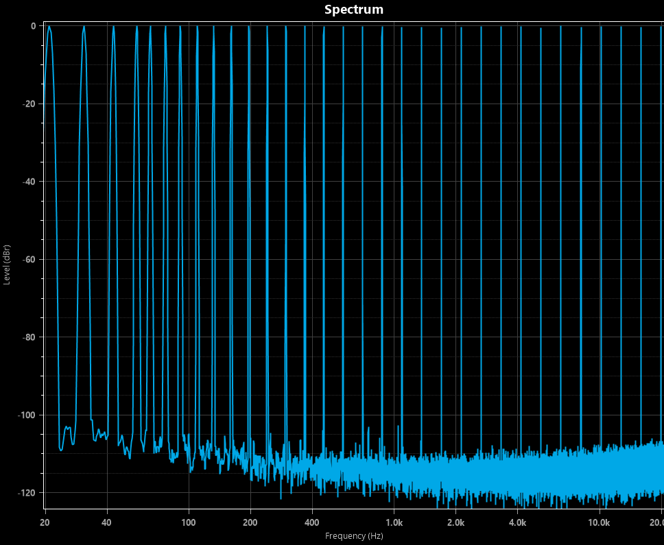Click the 200 Hz frequency tick label
The image size is (664, 545).
(250, 522)
